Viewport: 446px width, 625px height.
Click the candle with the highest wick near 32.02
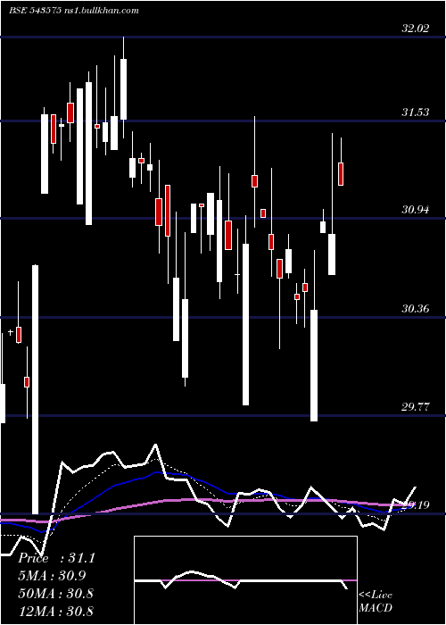[123, 89]
